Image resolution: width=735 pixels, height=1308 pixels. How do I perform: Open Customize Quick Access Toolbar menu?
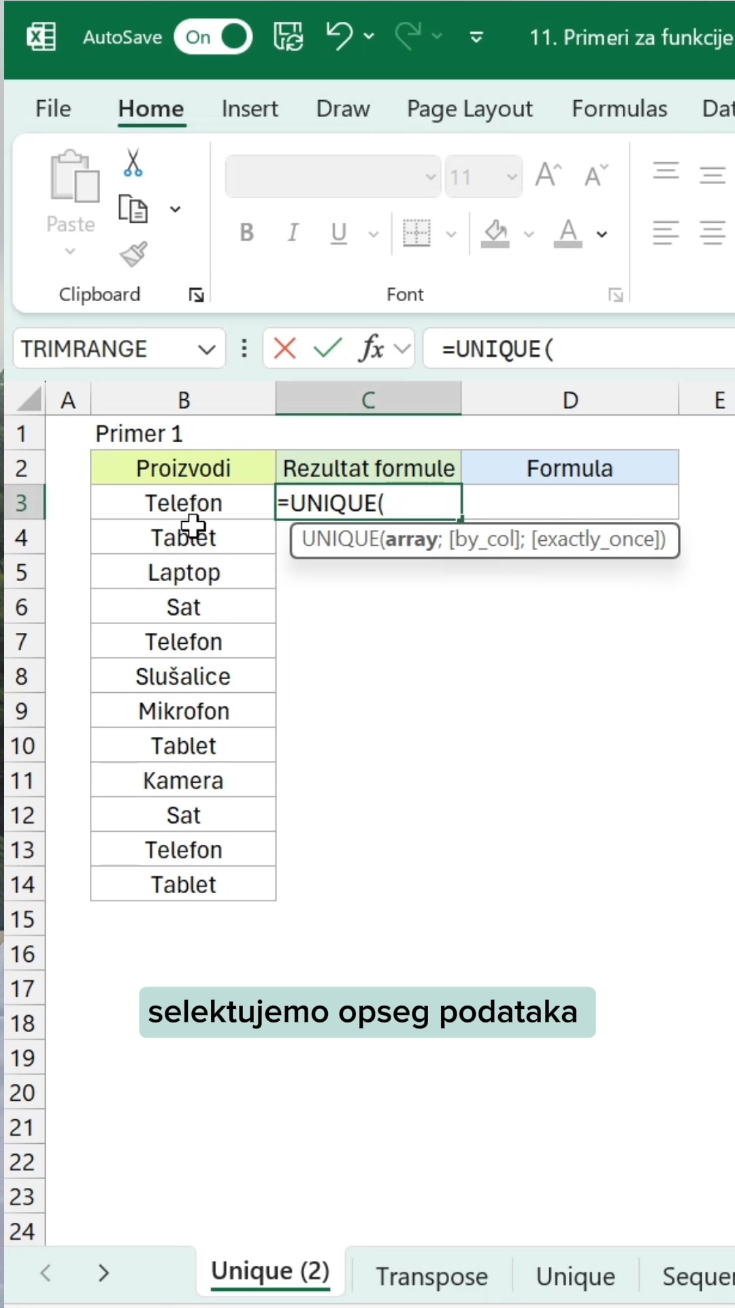[476, 37]
